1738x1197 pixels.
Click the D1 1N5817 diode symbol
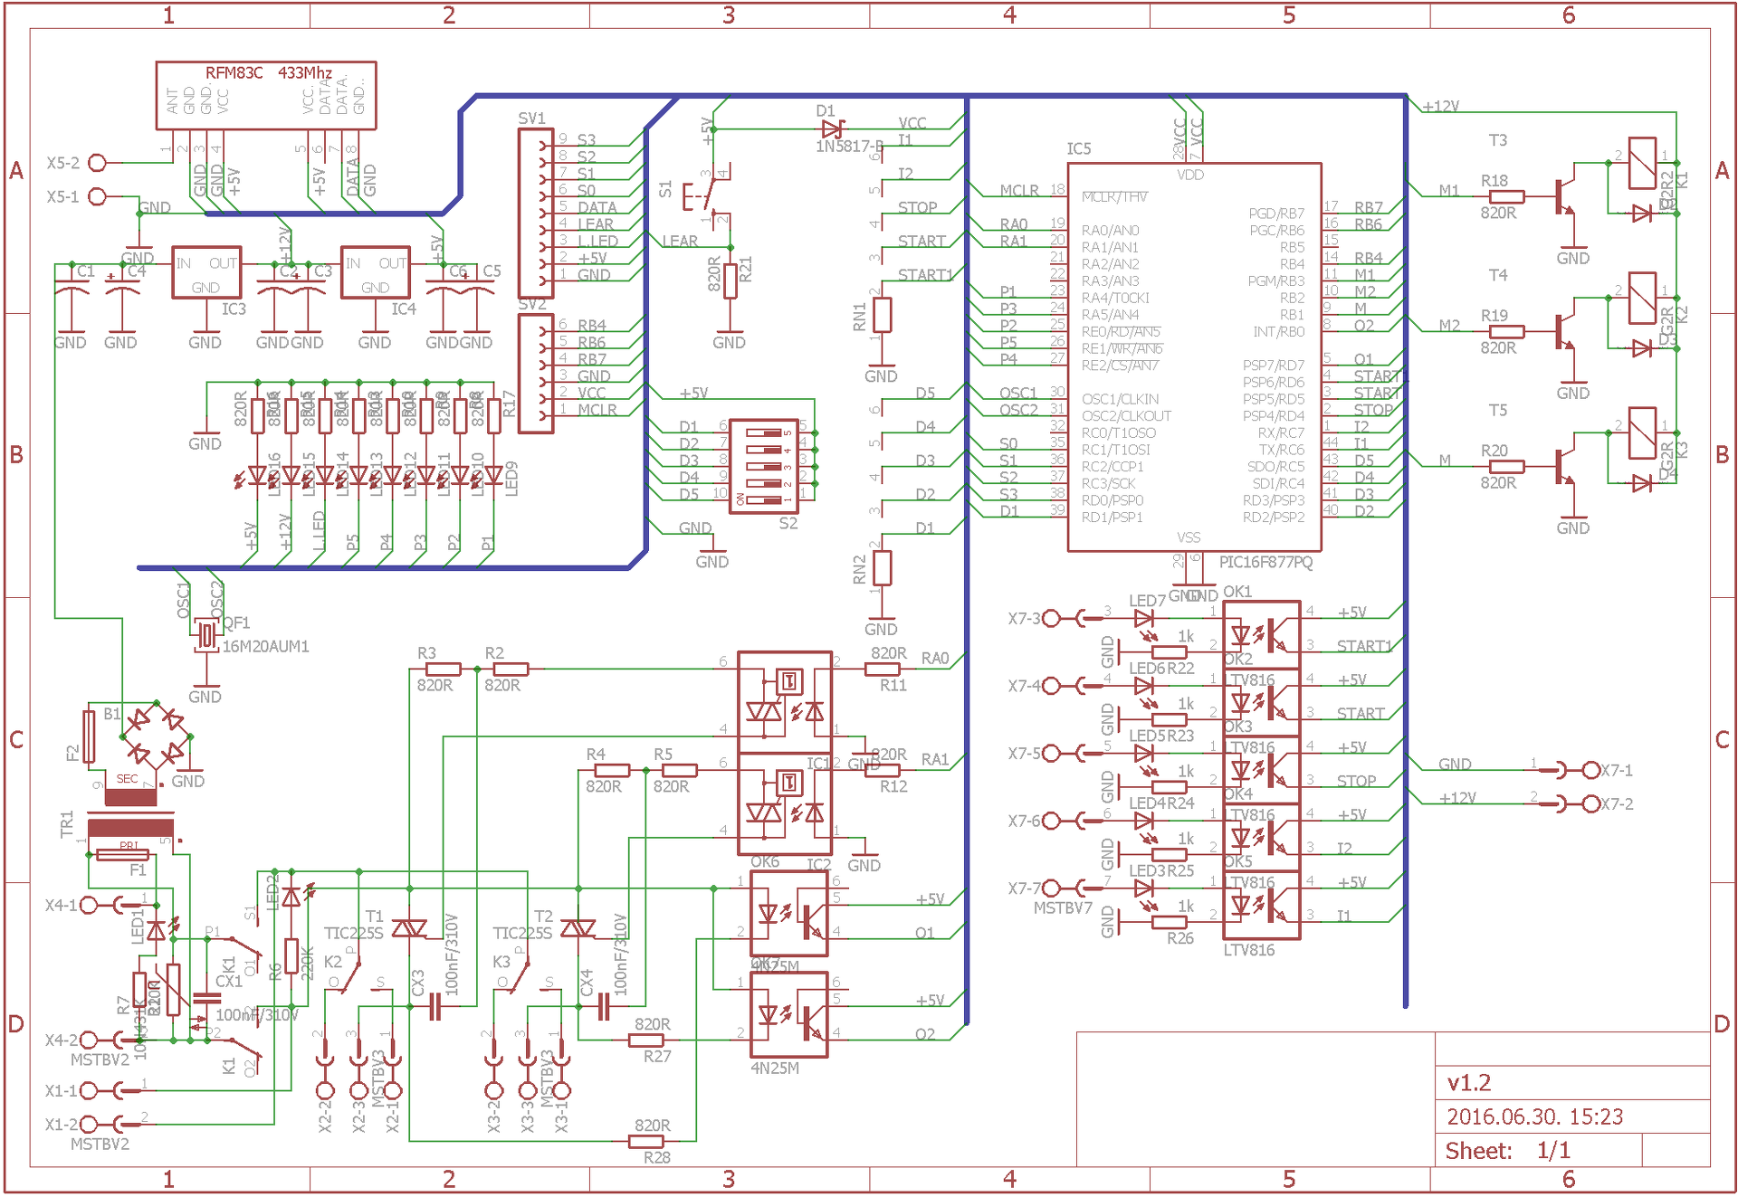(x=832, y=129)
